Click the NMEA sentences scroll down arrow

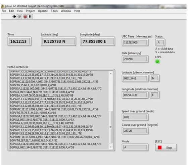pyautogui.click(x=111, y=147)
